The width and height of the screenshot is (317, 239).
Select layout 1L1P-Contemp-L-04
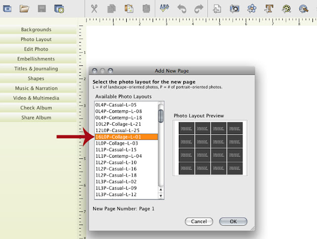coord(126,156)
